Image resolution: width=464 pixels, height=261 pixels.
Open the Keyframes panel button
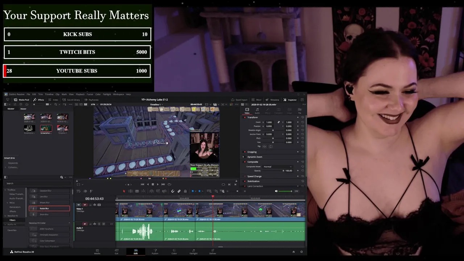click(x=91, y=100)
